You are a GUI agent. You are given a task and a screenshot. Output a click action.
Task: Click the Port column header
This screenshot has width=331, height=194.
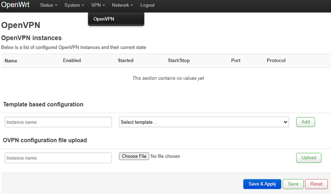236,60
